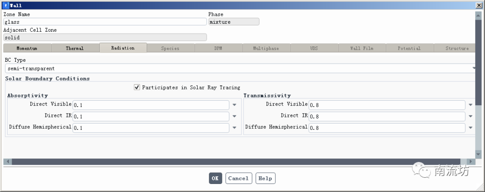Open the Structure tab
The height and width of the screenshot is (192, 485).
pos(454,48)
